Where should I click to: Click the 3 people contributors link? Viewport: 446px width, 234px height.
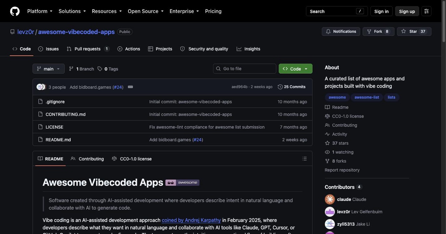57,87
